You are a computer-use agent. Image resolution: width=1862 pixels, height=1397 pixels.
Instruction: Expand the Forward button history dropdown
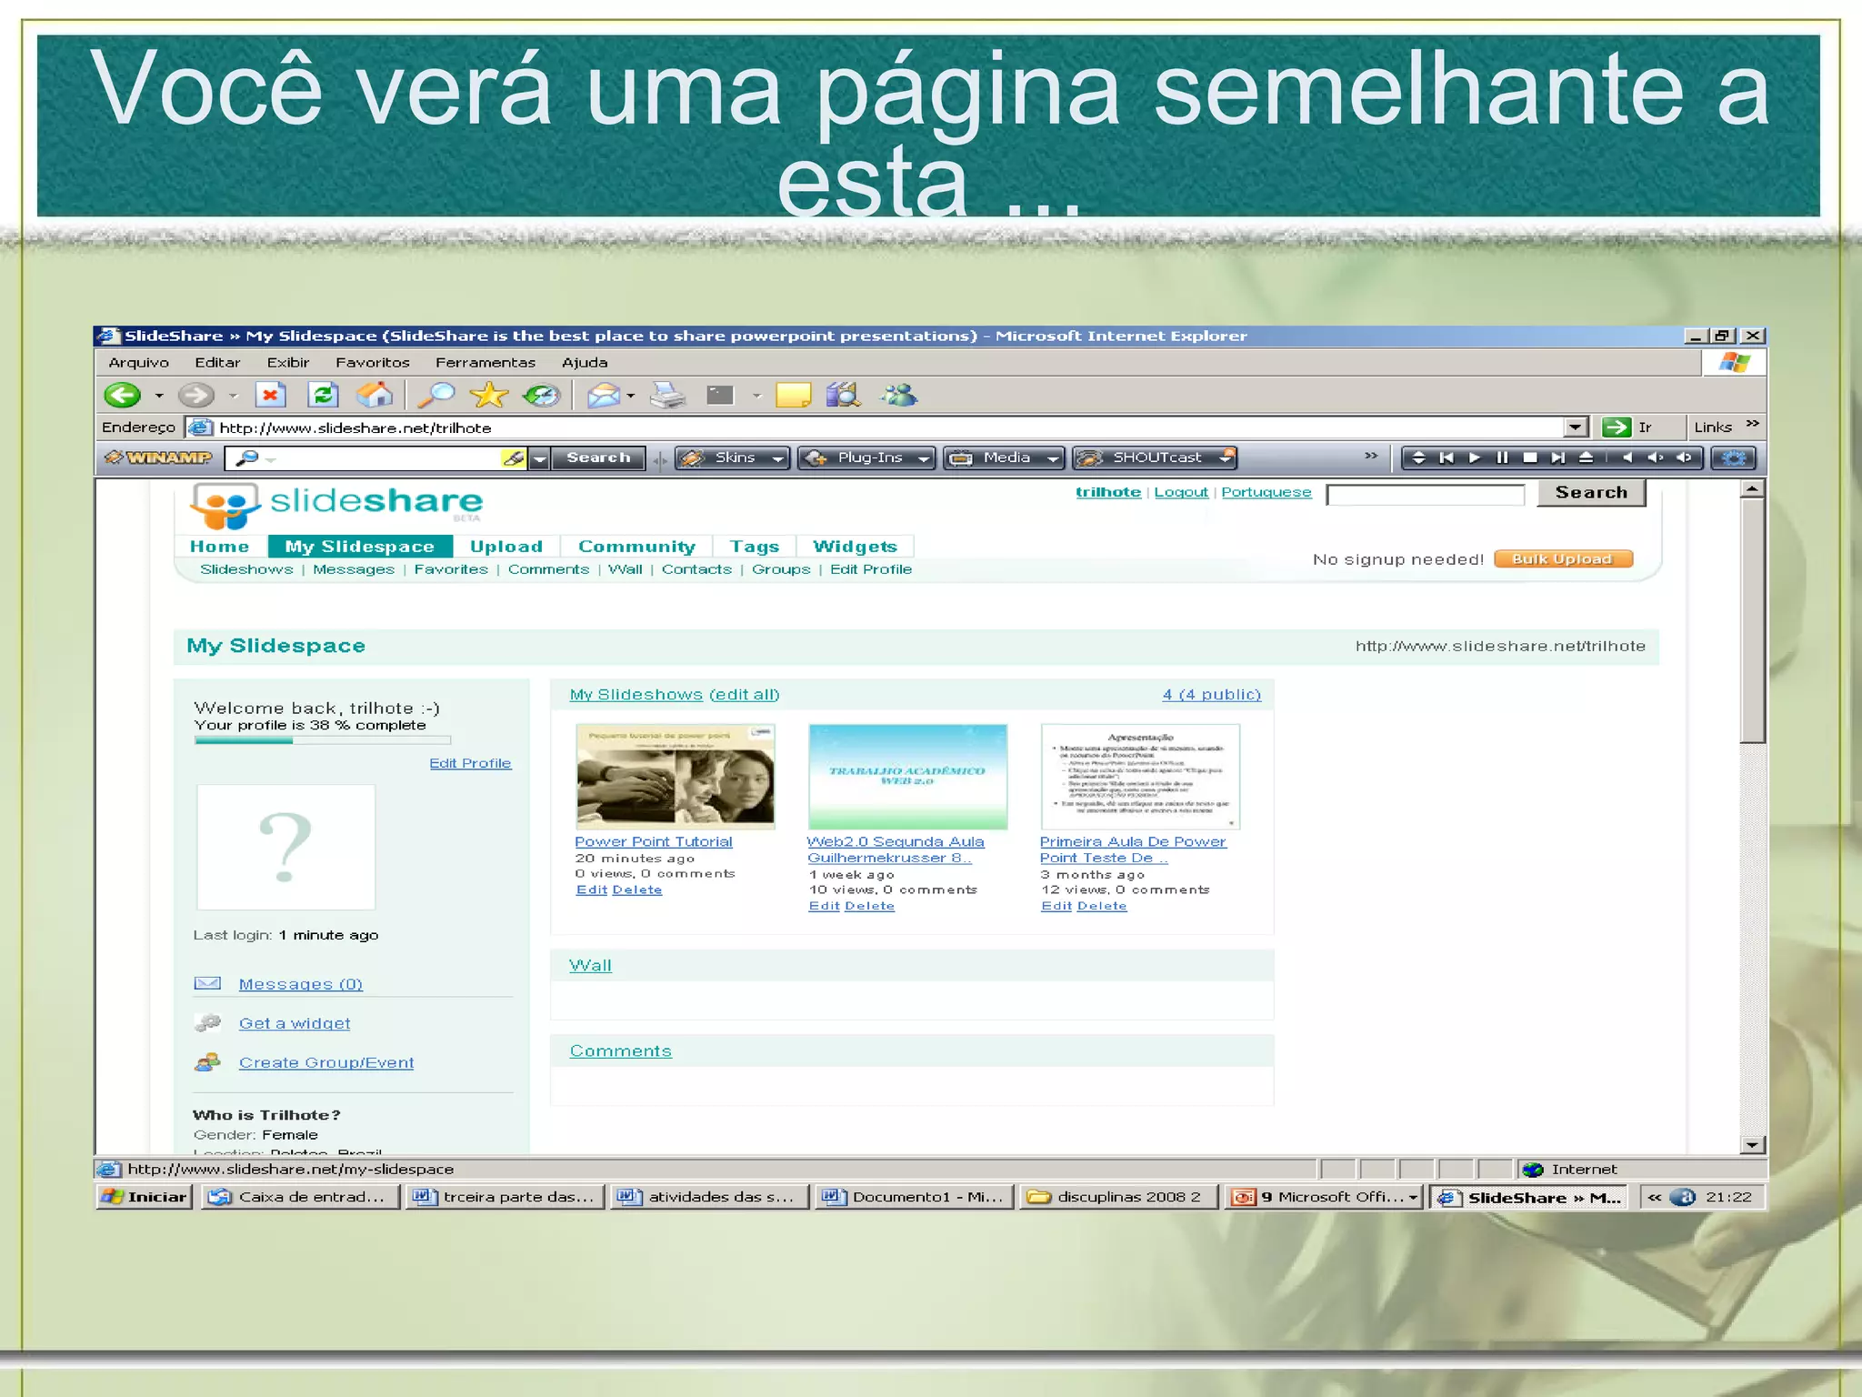233,396
